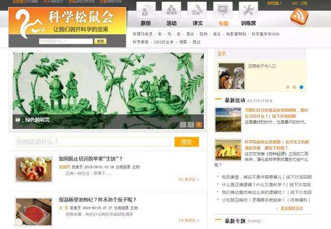
Task: Click author name of apple article
Action: [64, 167]
